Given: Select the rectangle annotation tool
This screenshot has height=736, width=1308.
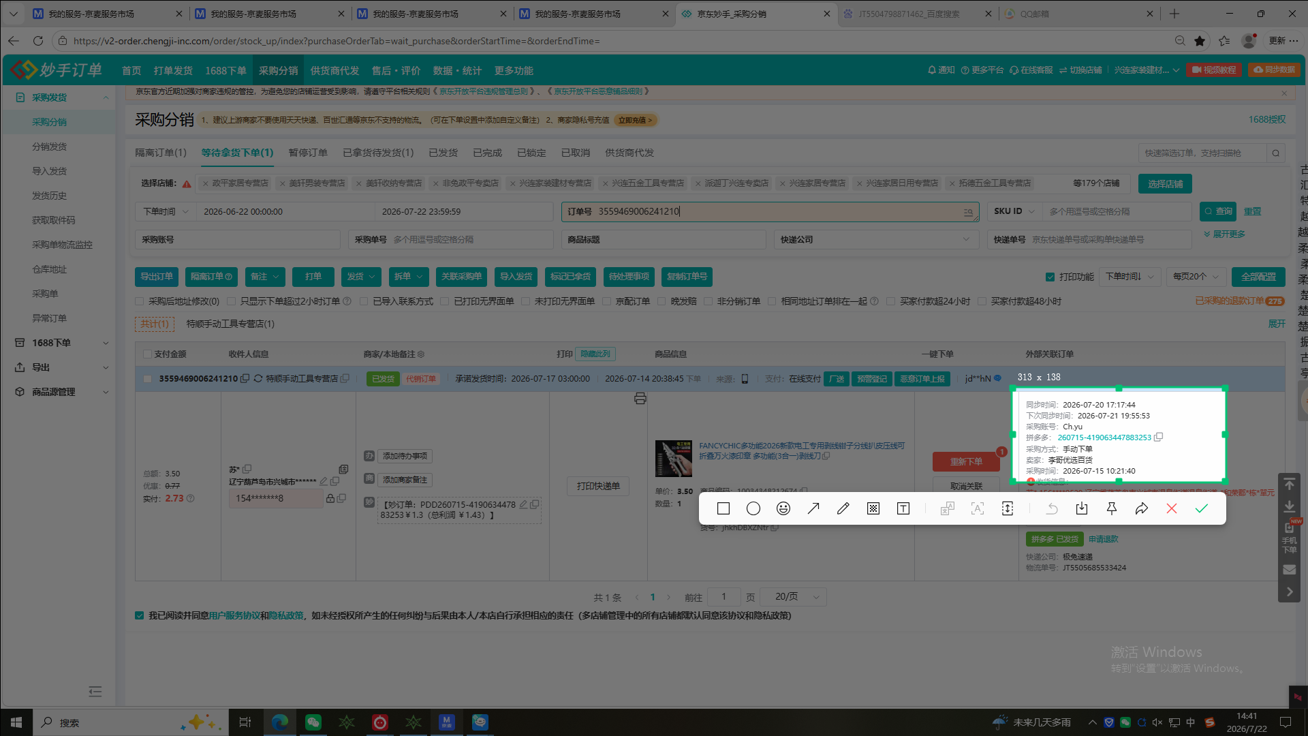Looking at the screenshot, I should [x=723, y=508].
